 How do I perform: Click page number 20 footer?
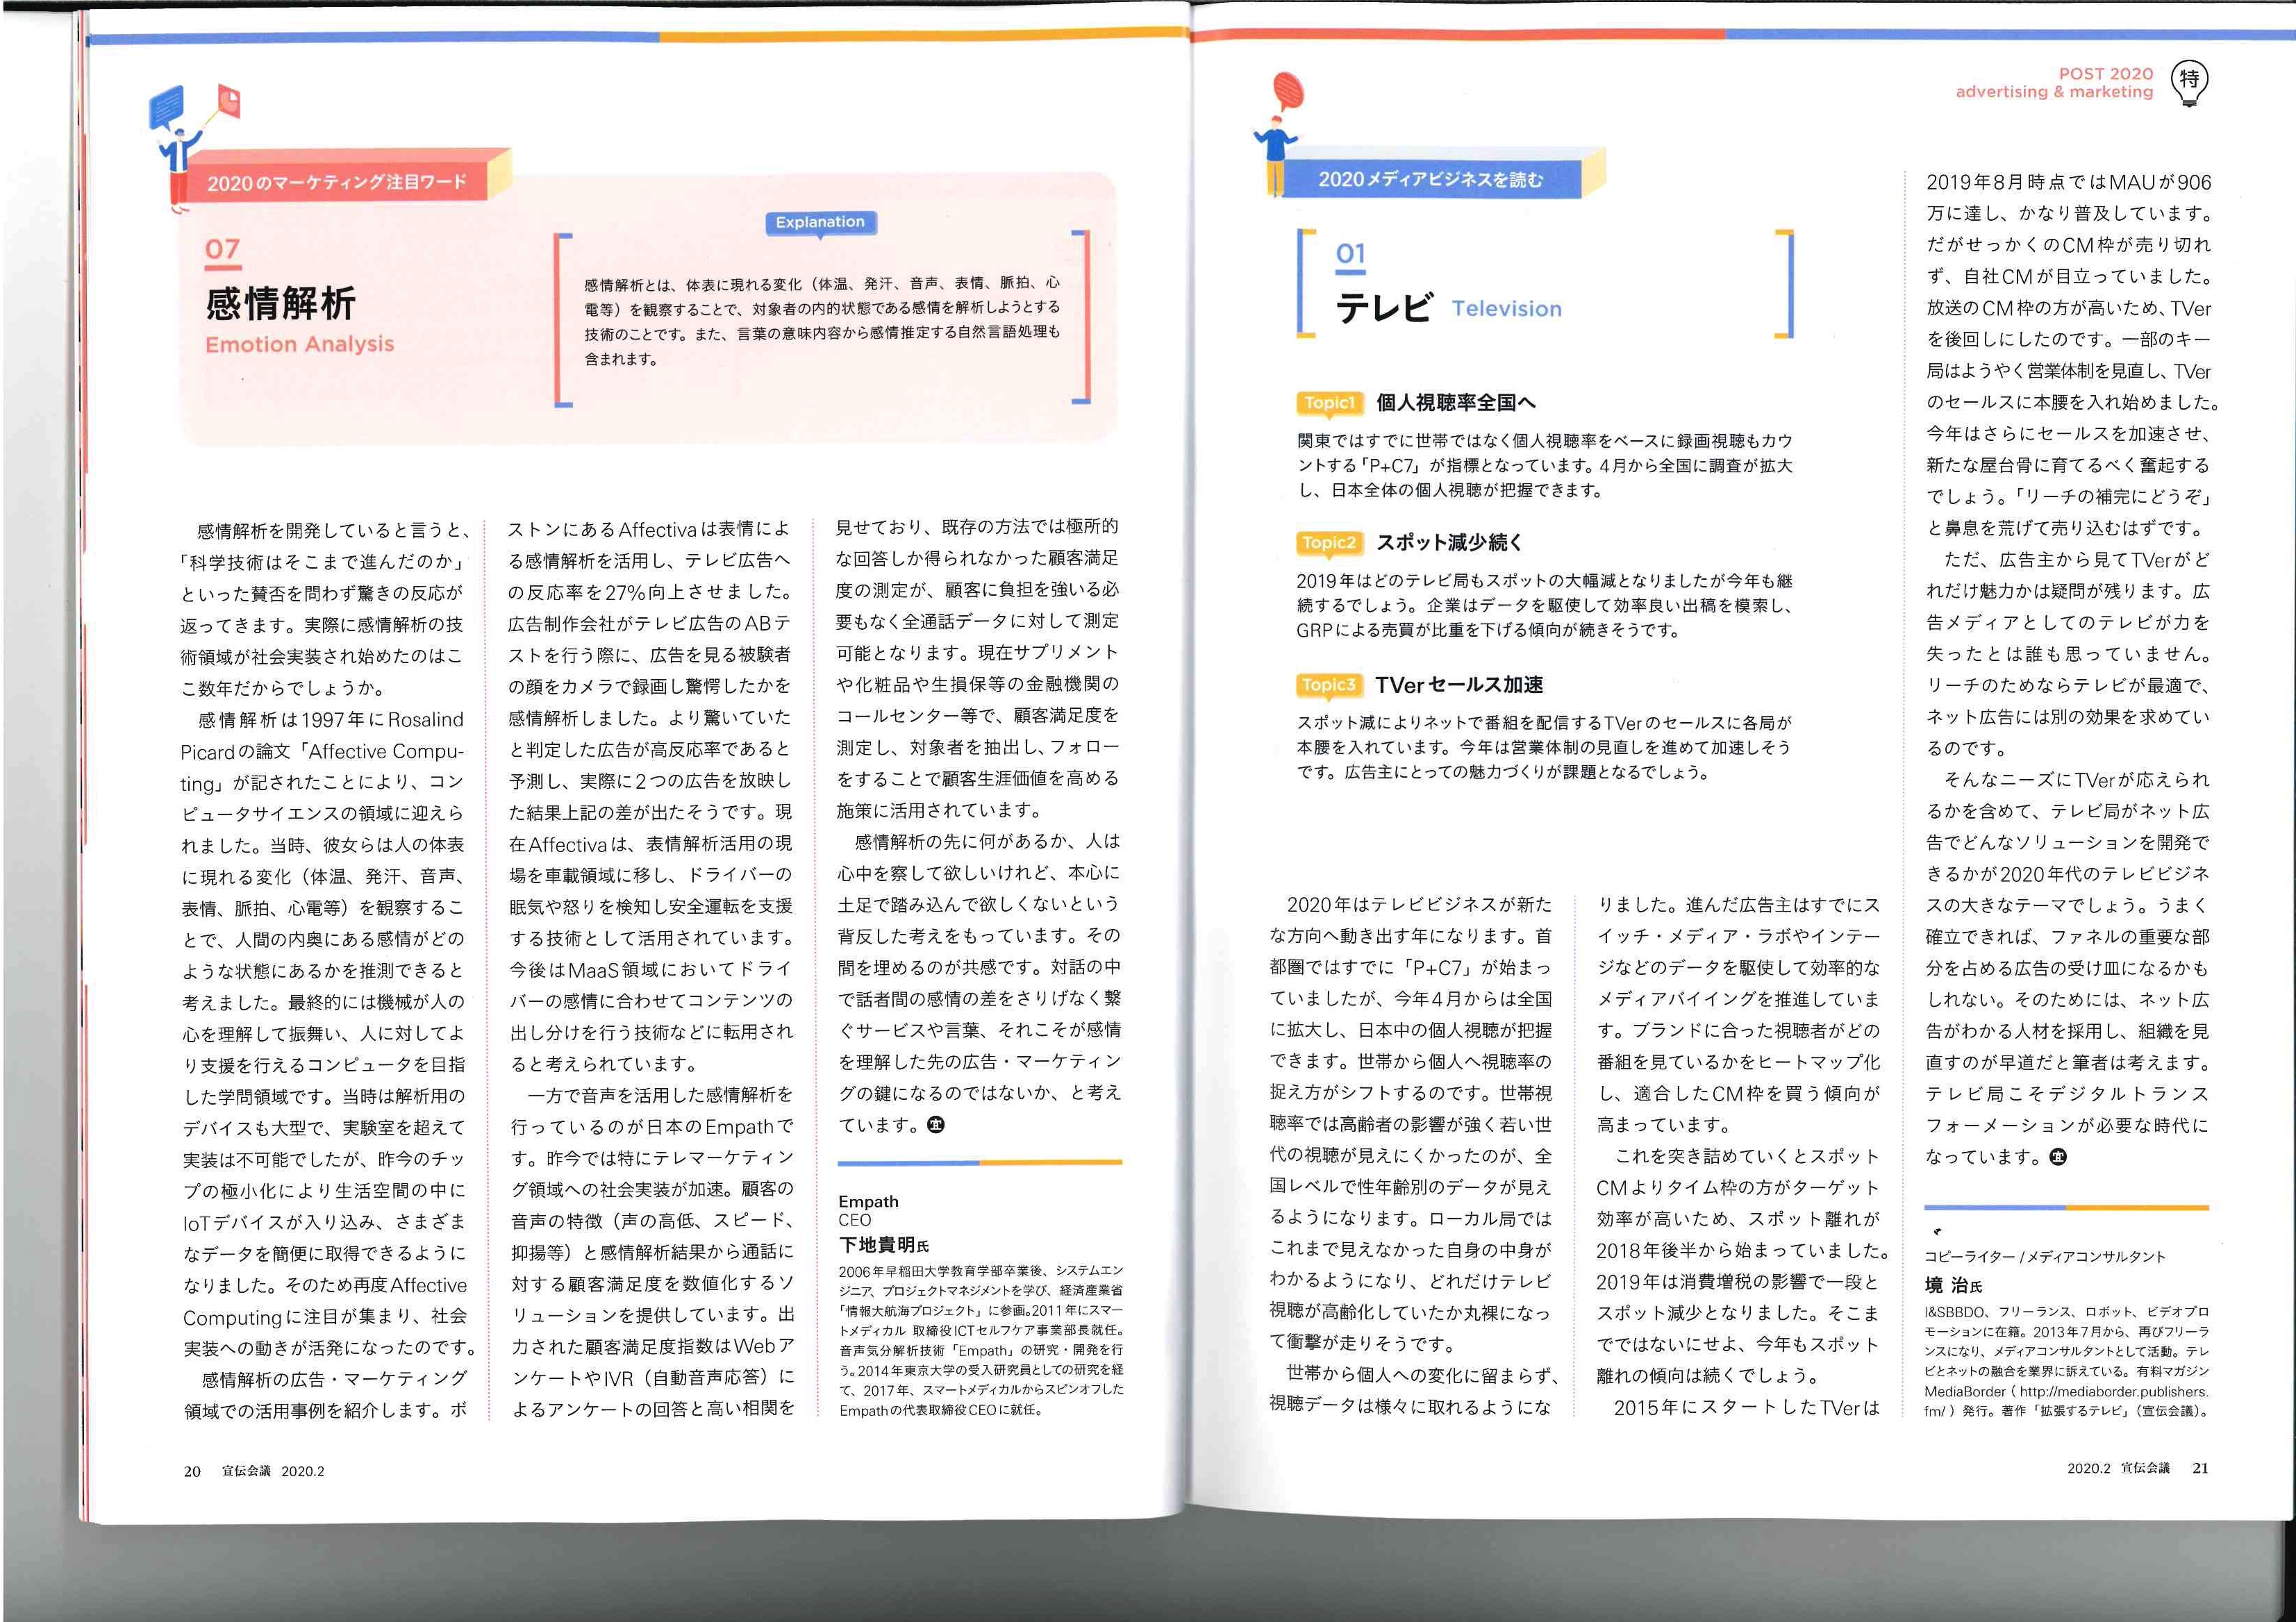tap(192, 1471)
